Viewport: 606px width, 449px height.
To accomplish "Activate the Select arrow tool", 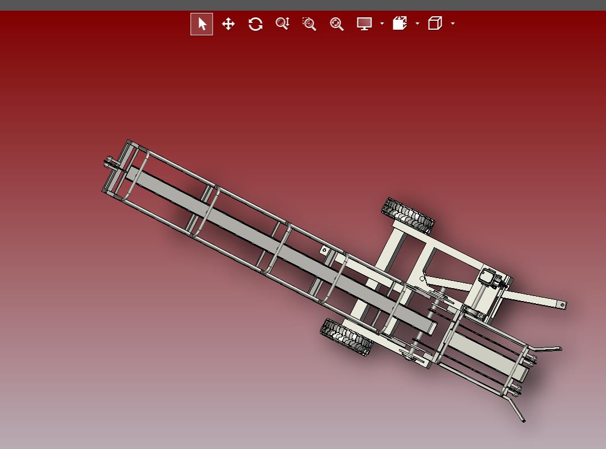I will tap(201, 24).
